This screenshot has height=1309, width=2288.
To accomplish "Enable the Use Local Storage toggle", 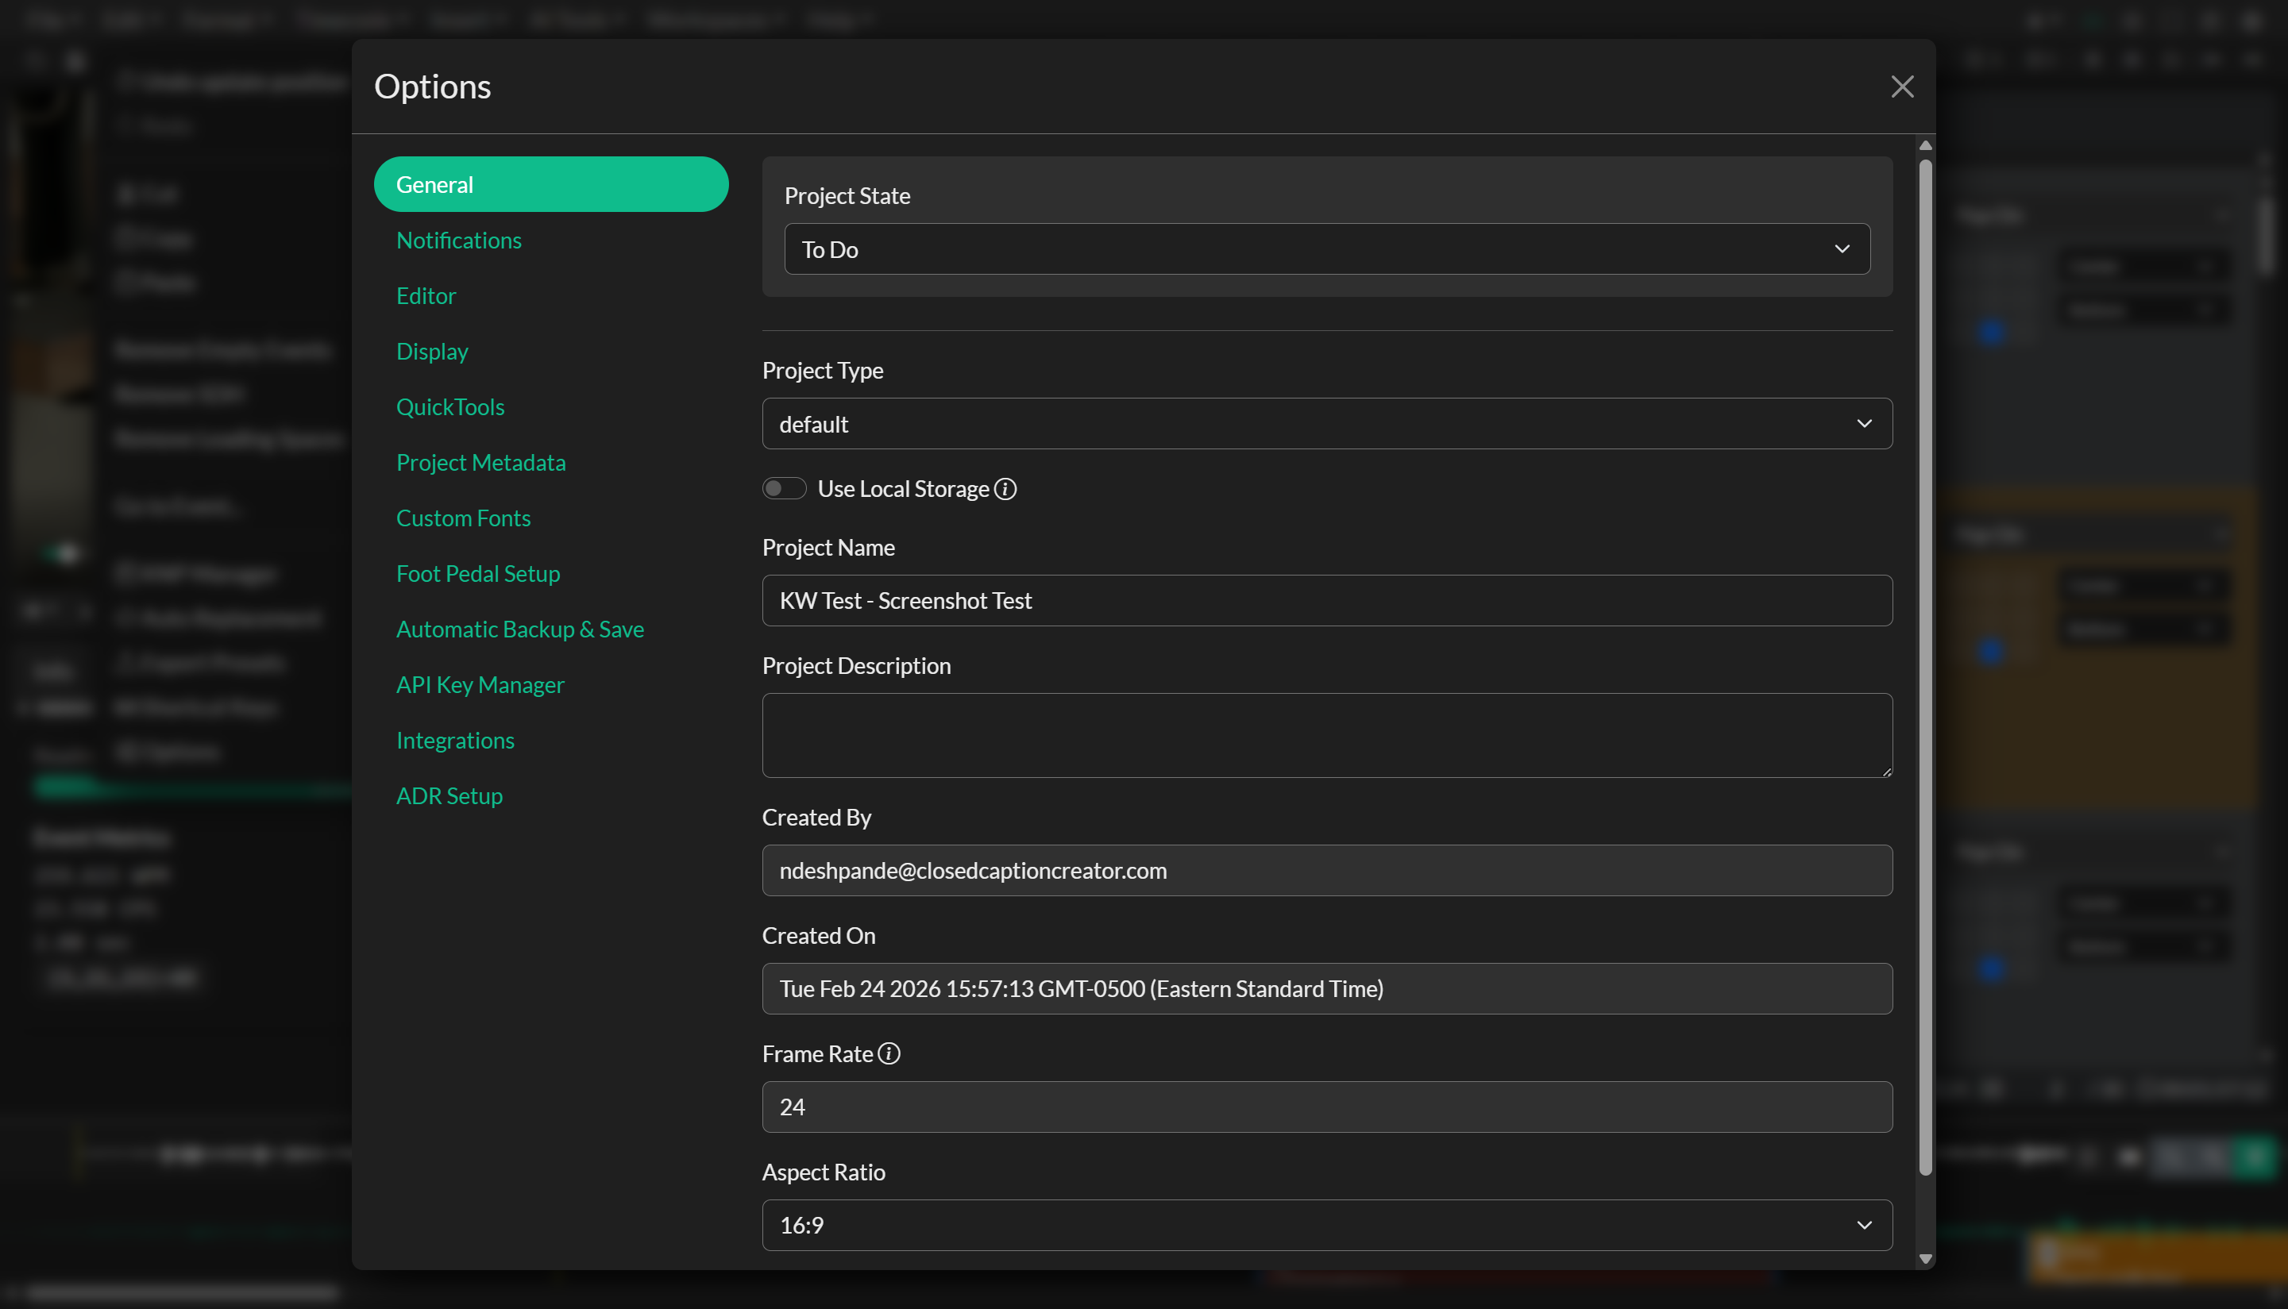I will [x=783, y=488].
